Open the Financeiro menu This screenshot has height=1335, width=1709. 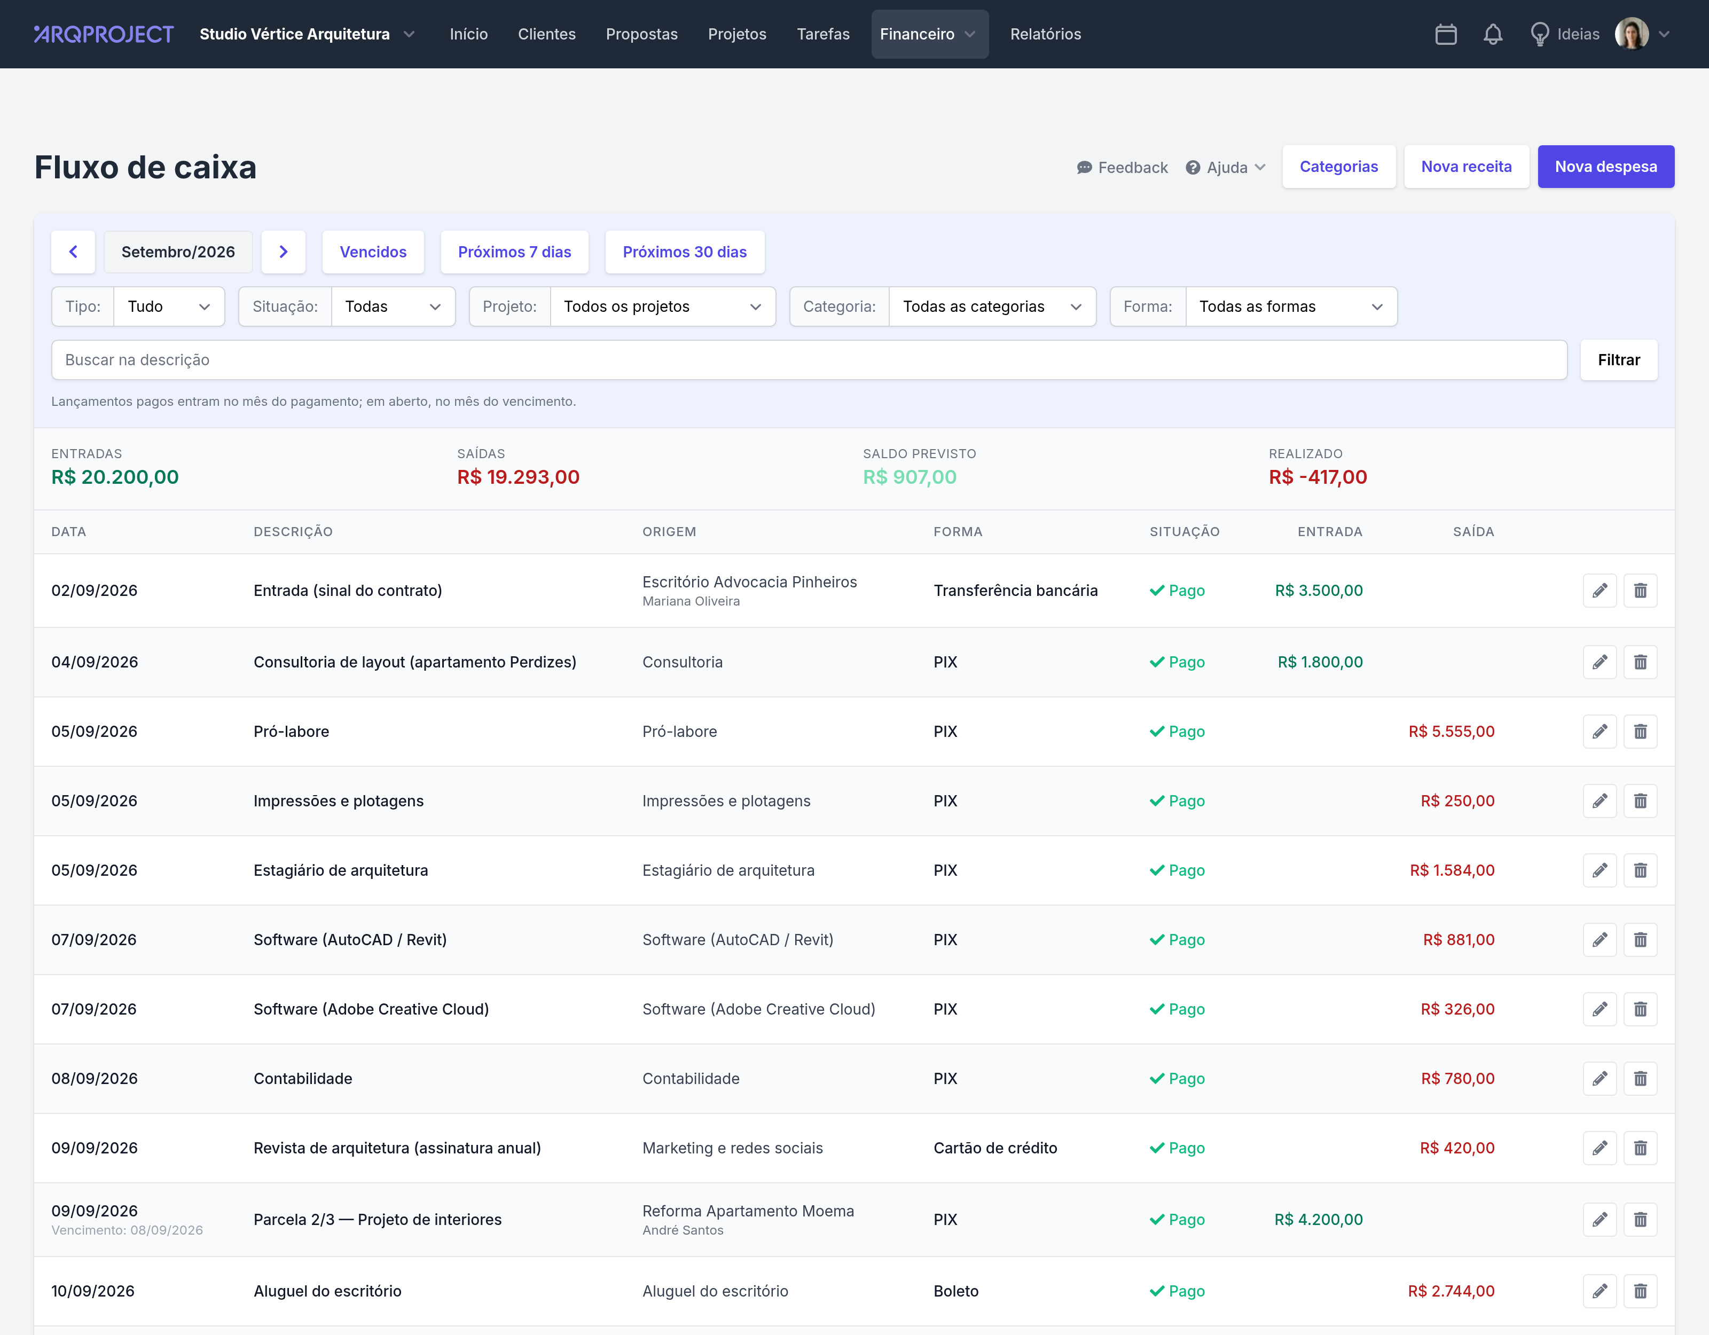929,34
